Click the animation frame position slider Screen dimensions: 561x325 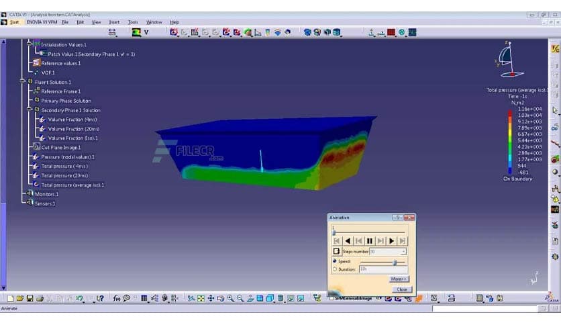[x=334, y=232]
